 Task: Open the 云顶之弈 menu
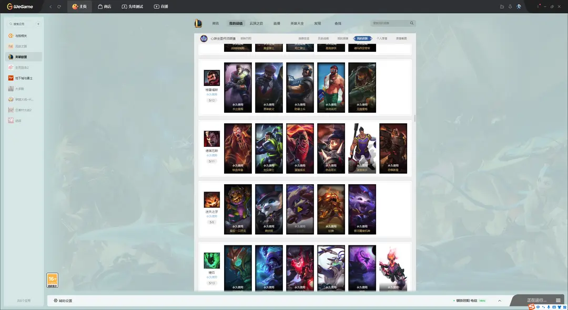coord(256,23)
